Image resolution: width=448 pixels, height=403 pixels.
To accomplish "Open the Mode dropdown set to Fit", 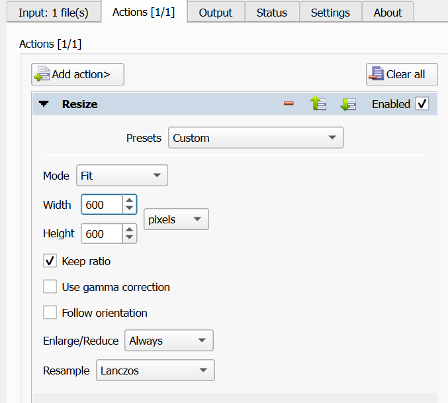I will [x=122, y=176].
